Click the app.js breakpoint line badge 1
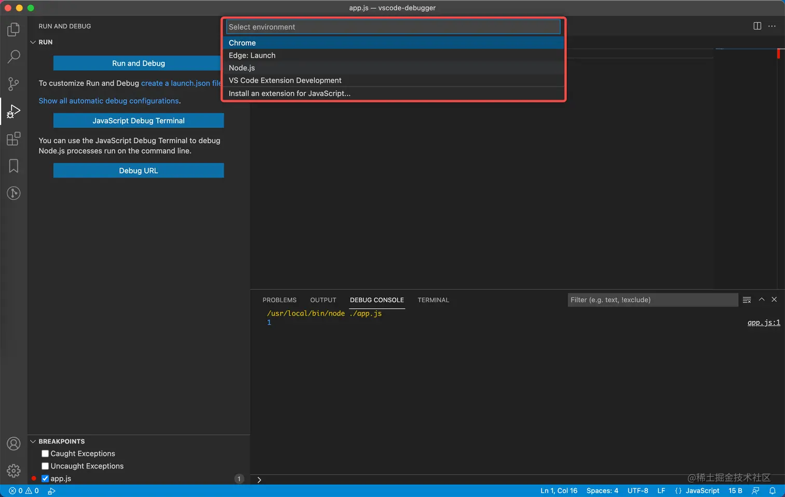 239,479
